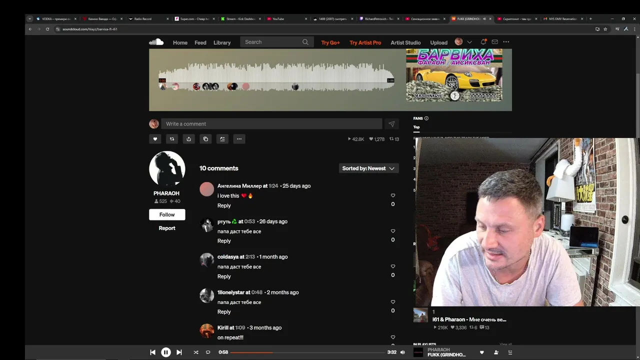640x360 pixels.
Task: Open the Sorted by: Newest dropdown
Action: pyautogui.click(x=368, y=168)
